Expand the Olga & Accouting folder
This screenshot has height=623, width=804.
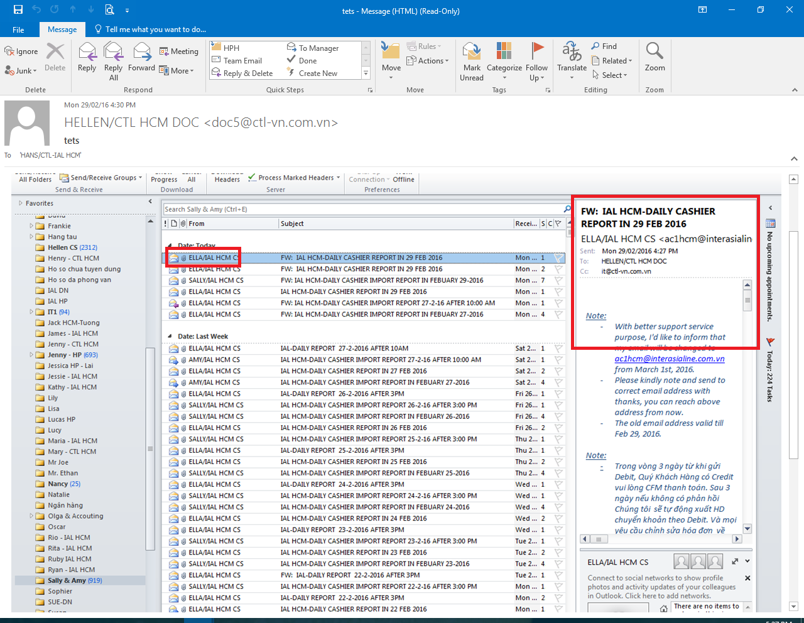pyautogui.click(x=31, y=516)
